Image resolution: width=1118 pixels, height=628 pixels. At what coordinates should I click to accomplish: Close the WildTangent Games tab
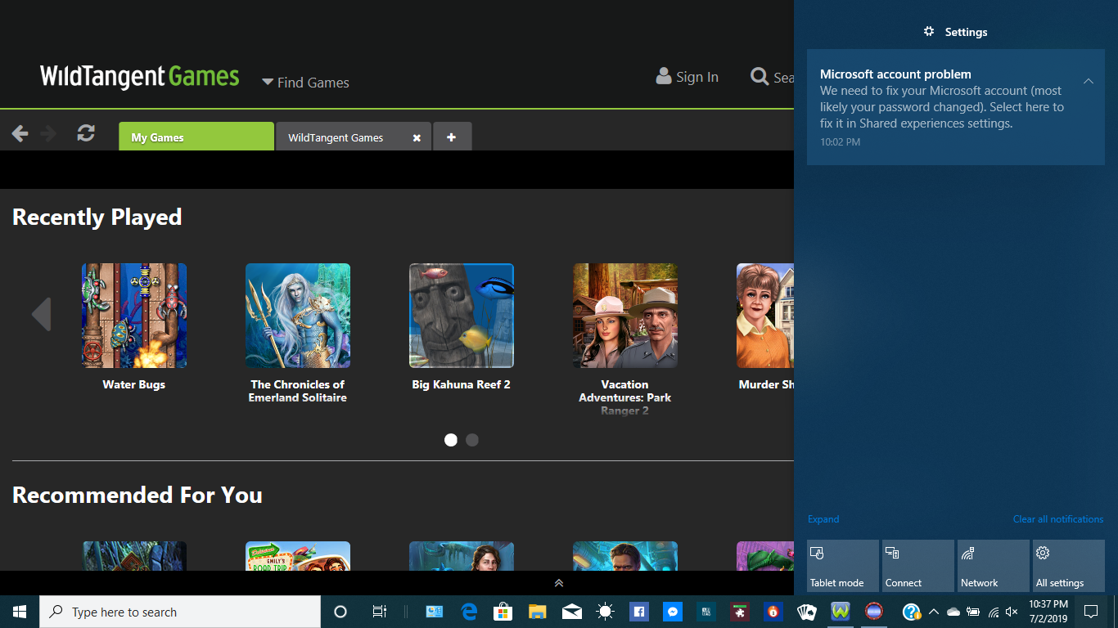pyautogui.click(x=417, y=138)
